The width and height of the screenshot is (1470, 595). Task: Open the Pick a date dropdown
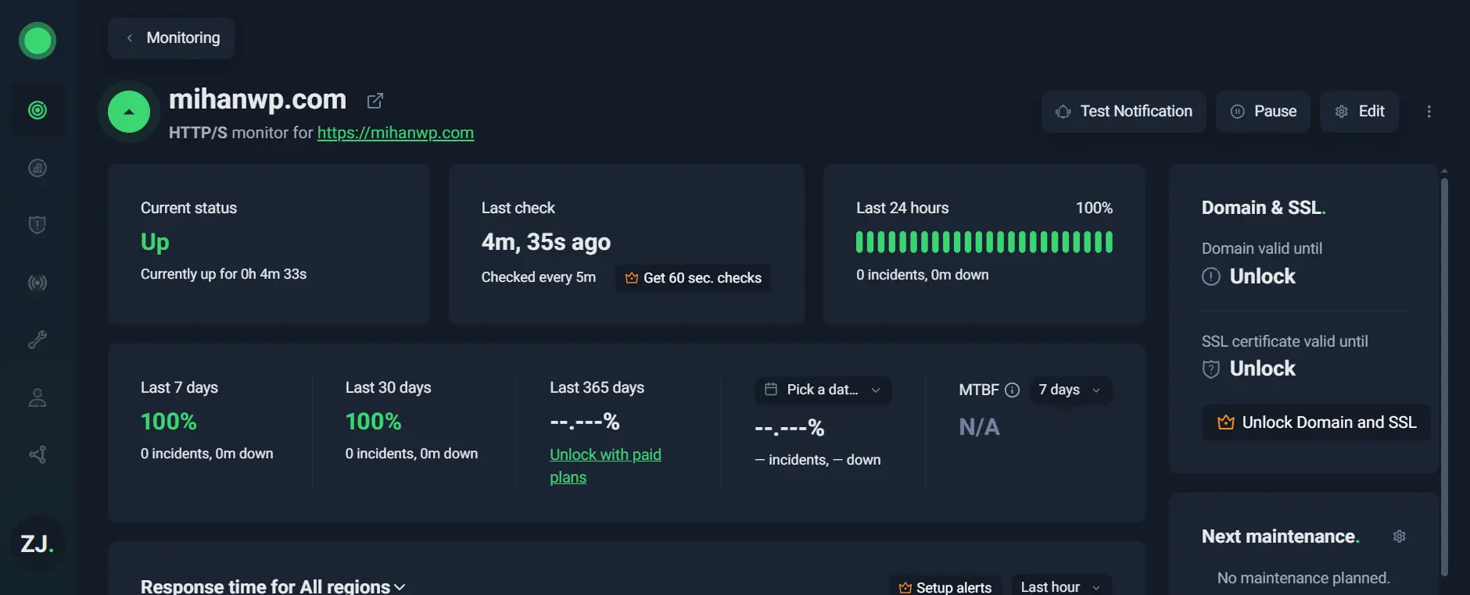tap(823, 390)
